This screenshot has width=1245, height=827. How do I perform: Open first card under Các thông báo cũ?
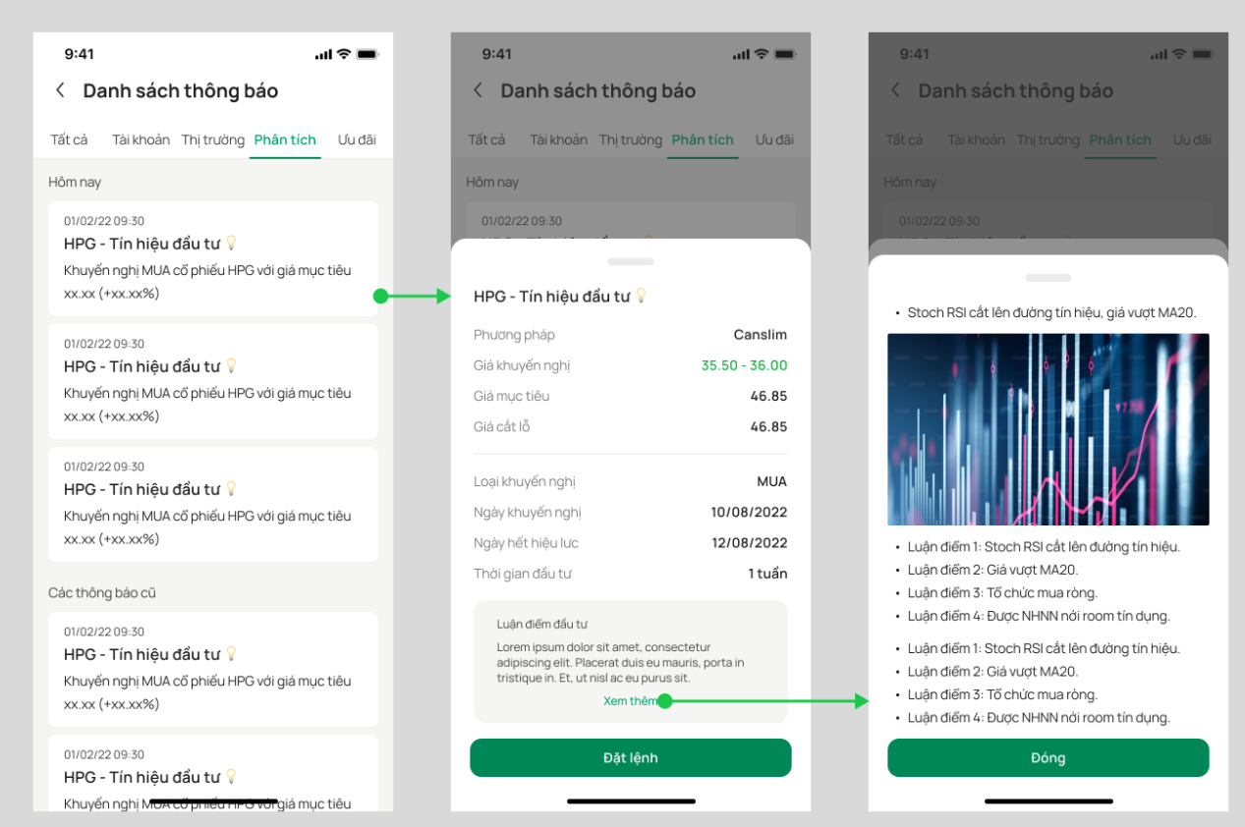(x=213, y=669)
